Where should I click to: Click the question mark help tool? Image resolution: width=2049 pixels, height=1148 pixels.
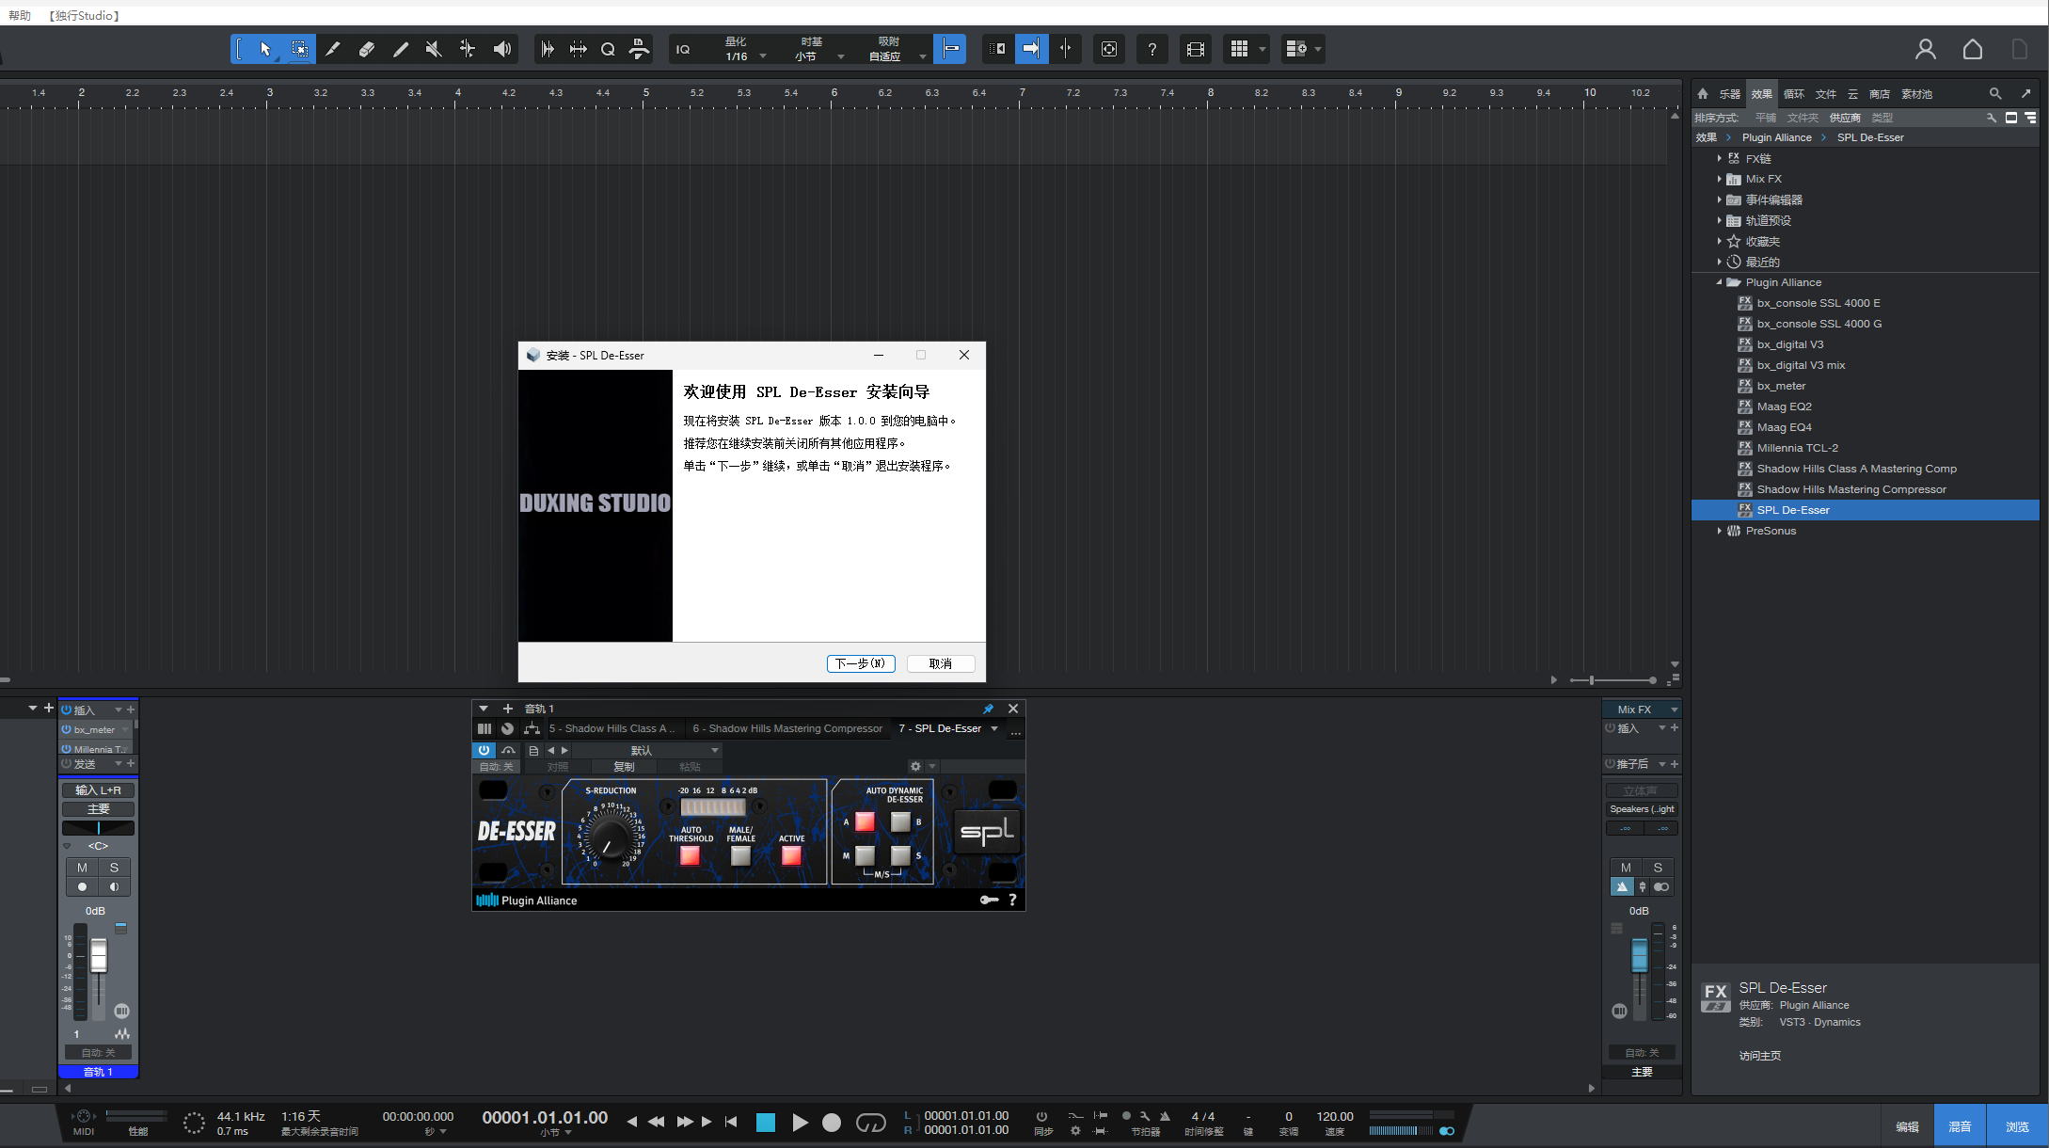[x=1152, y=49]
